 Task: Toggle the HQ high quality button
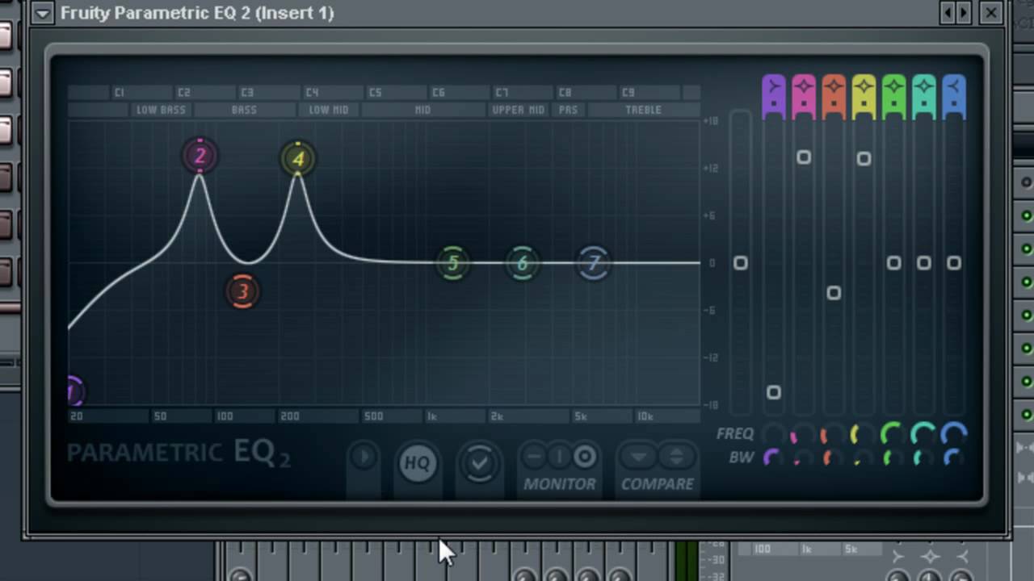[417, 462]
